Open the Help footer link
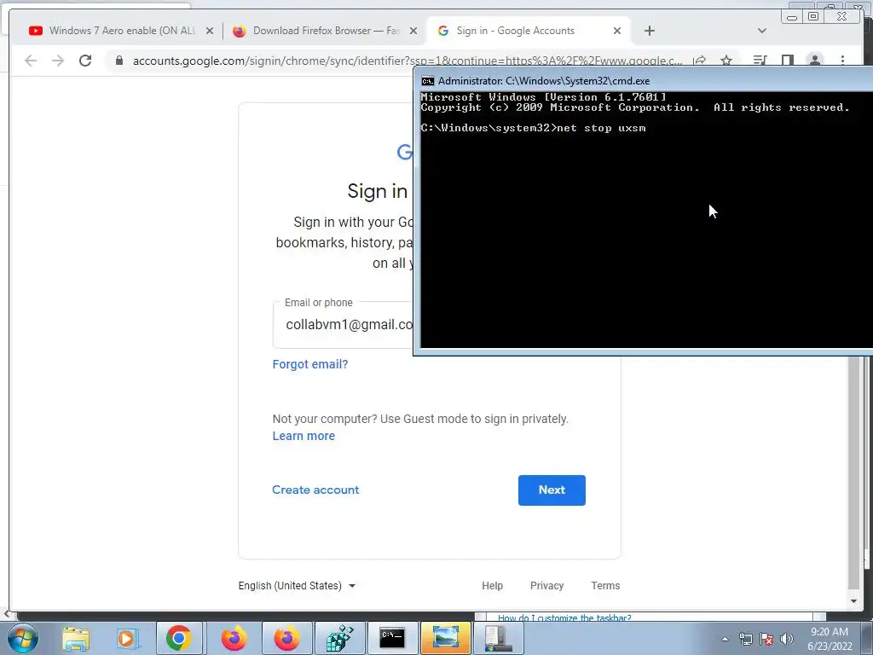Viewport: 873px width, 655px height. (x=492, y=585)
